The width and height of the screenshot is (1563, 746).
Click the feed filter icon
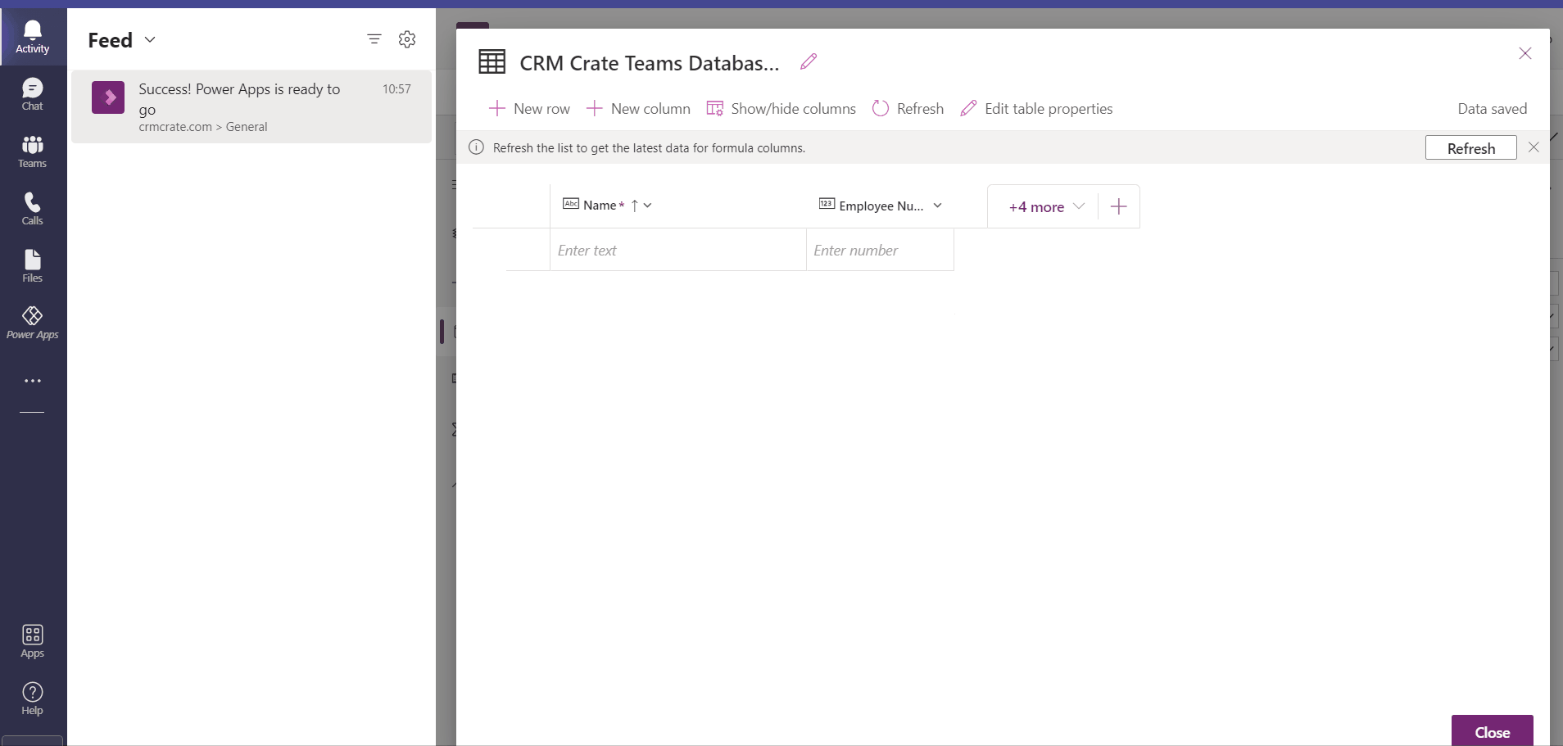tap(374, 38)
